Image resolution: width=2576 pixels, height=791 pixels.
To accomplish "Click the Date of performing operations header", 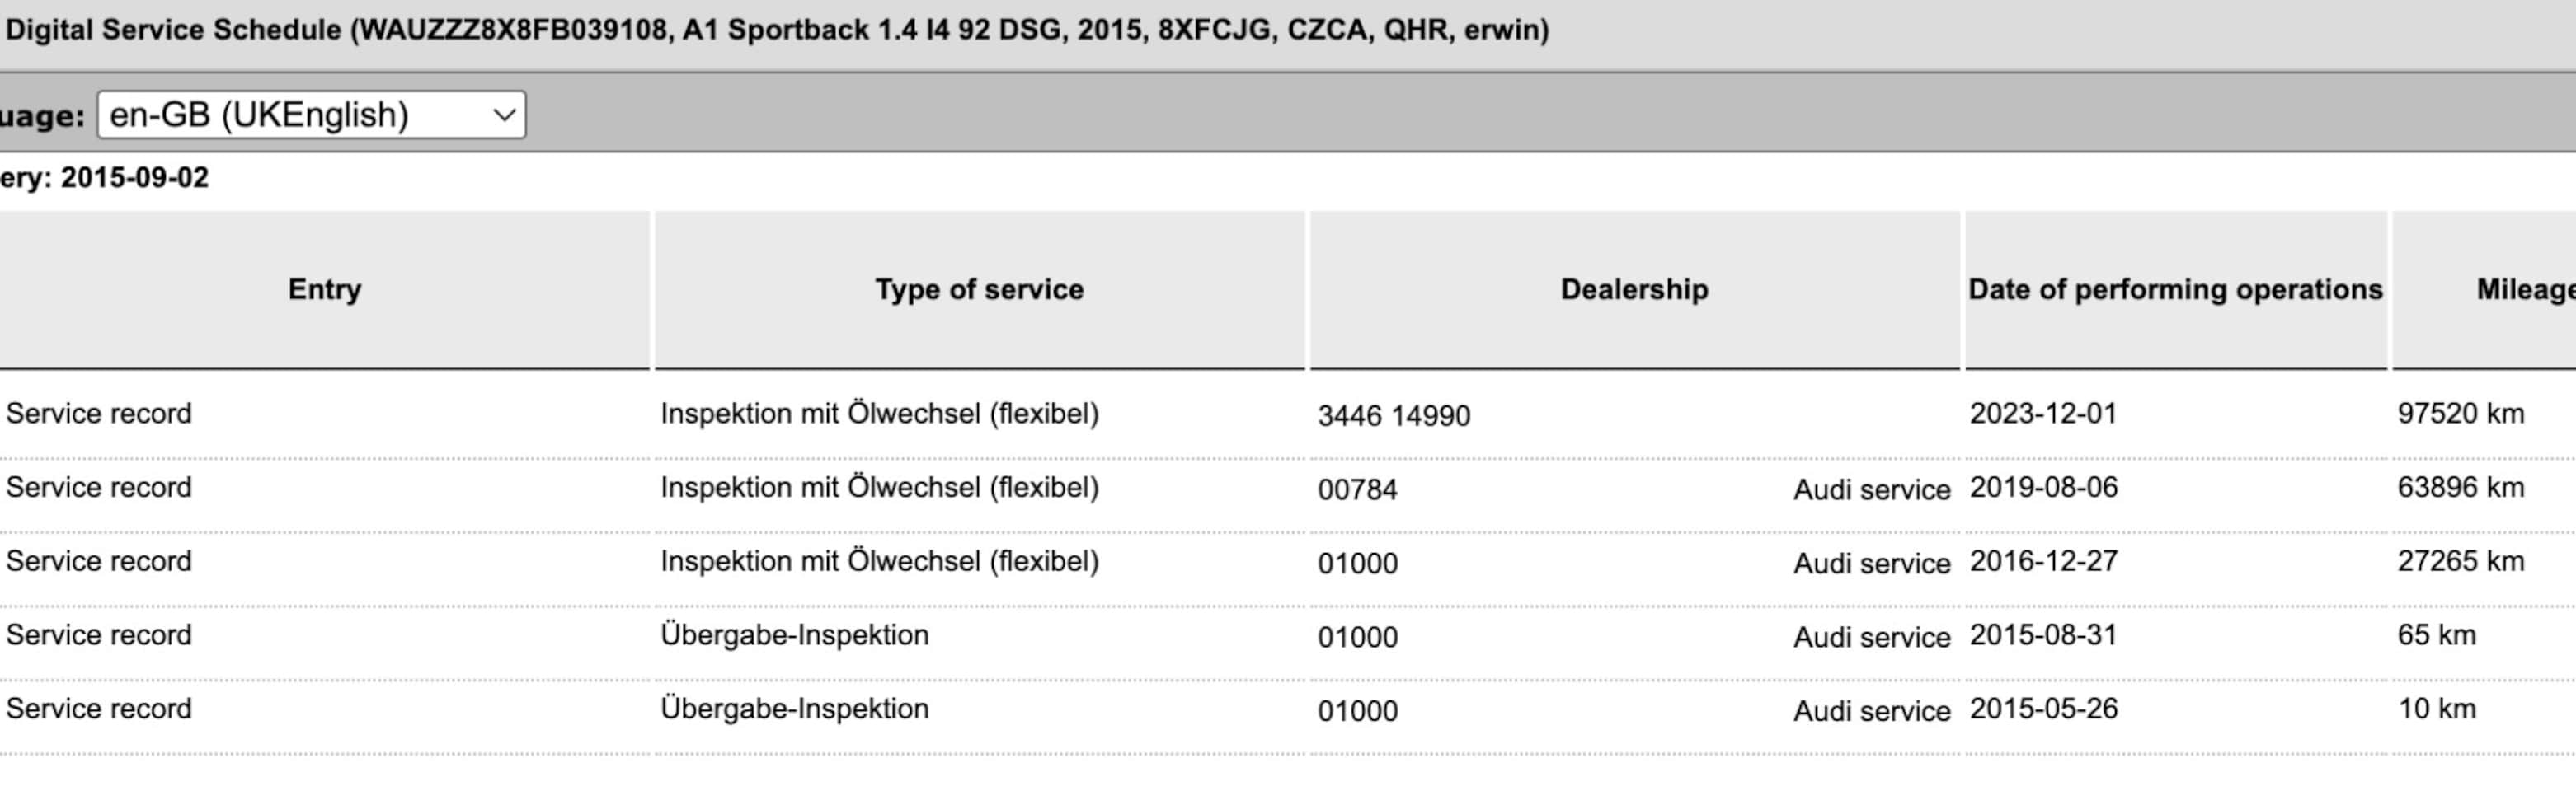I will pos(2175,290).
